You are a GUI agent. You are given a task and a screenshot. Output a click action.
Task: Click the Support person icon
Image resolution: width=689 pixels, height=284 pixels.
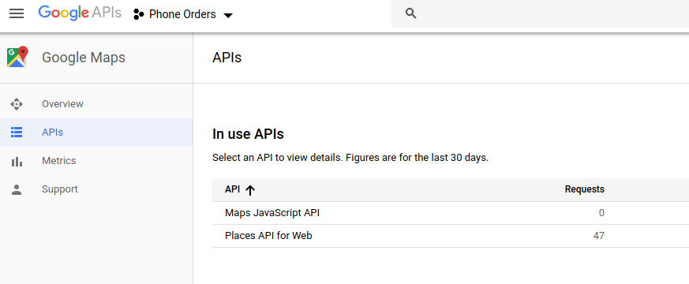pos(17,189)
